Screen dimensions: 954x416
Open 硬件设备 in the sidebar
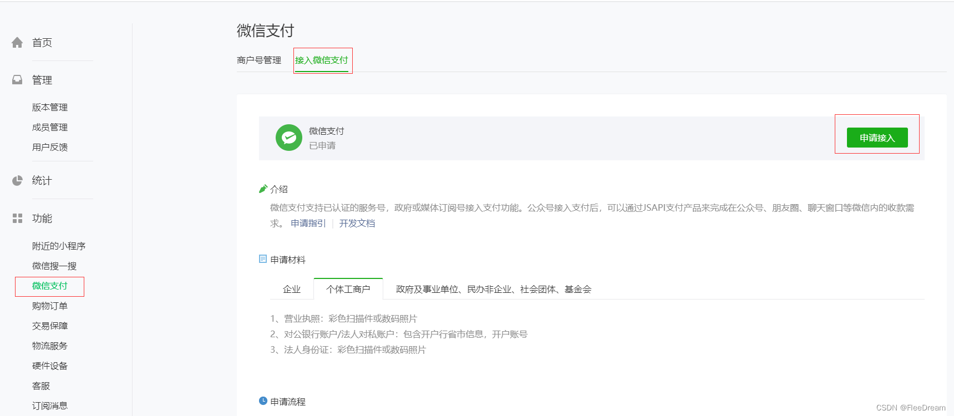(x=50, y=366)
